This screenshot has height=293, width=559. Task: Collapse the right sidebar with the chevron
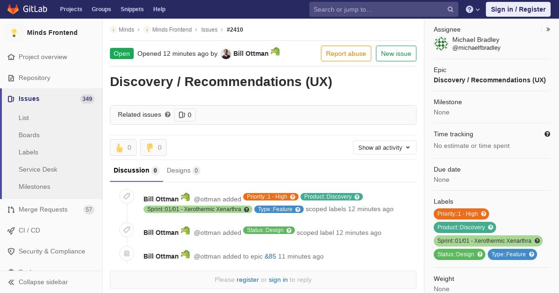[x=548, y=29]
